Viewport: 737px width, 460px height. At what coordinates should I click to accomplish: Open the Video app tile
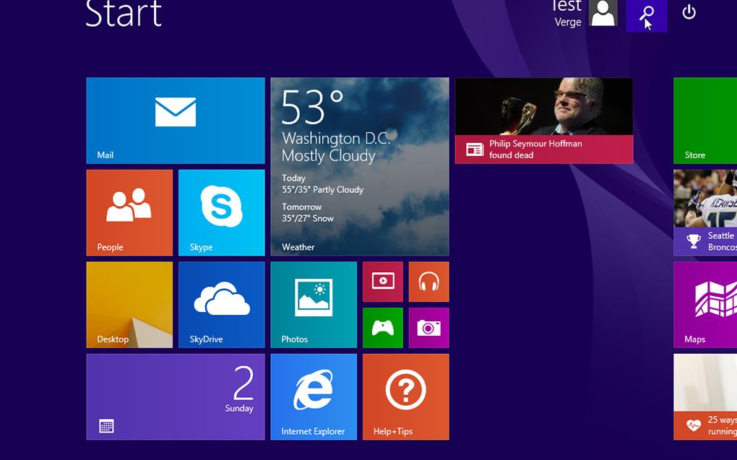pos(382,282)
